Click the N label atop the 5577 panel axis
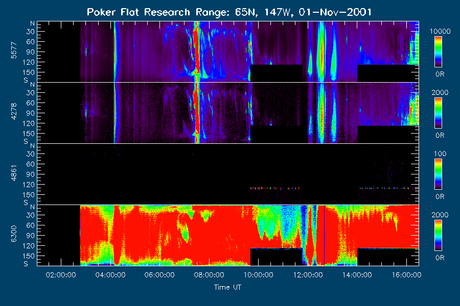Screen dimensions: 460x306 click(32, 23)
